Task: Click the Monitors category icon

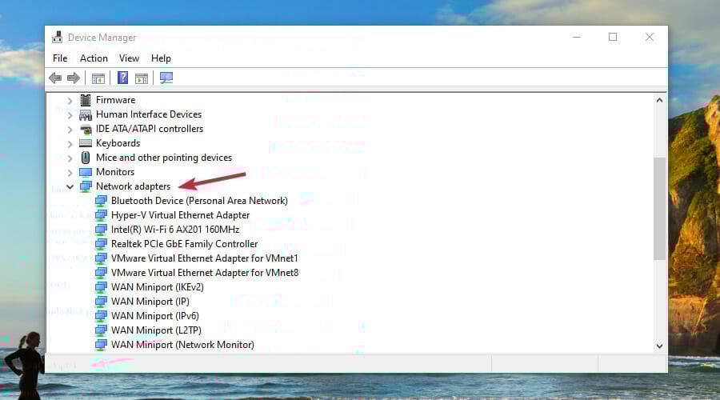Action: pos(86,172)
